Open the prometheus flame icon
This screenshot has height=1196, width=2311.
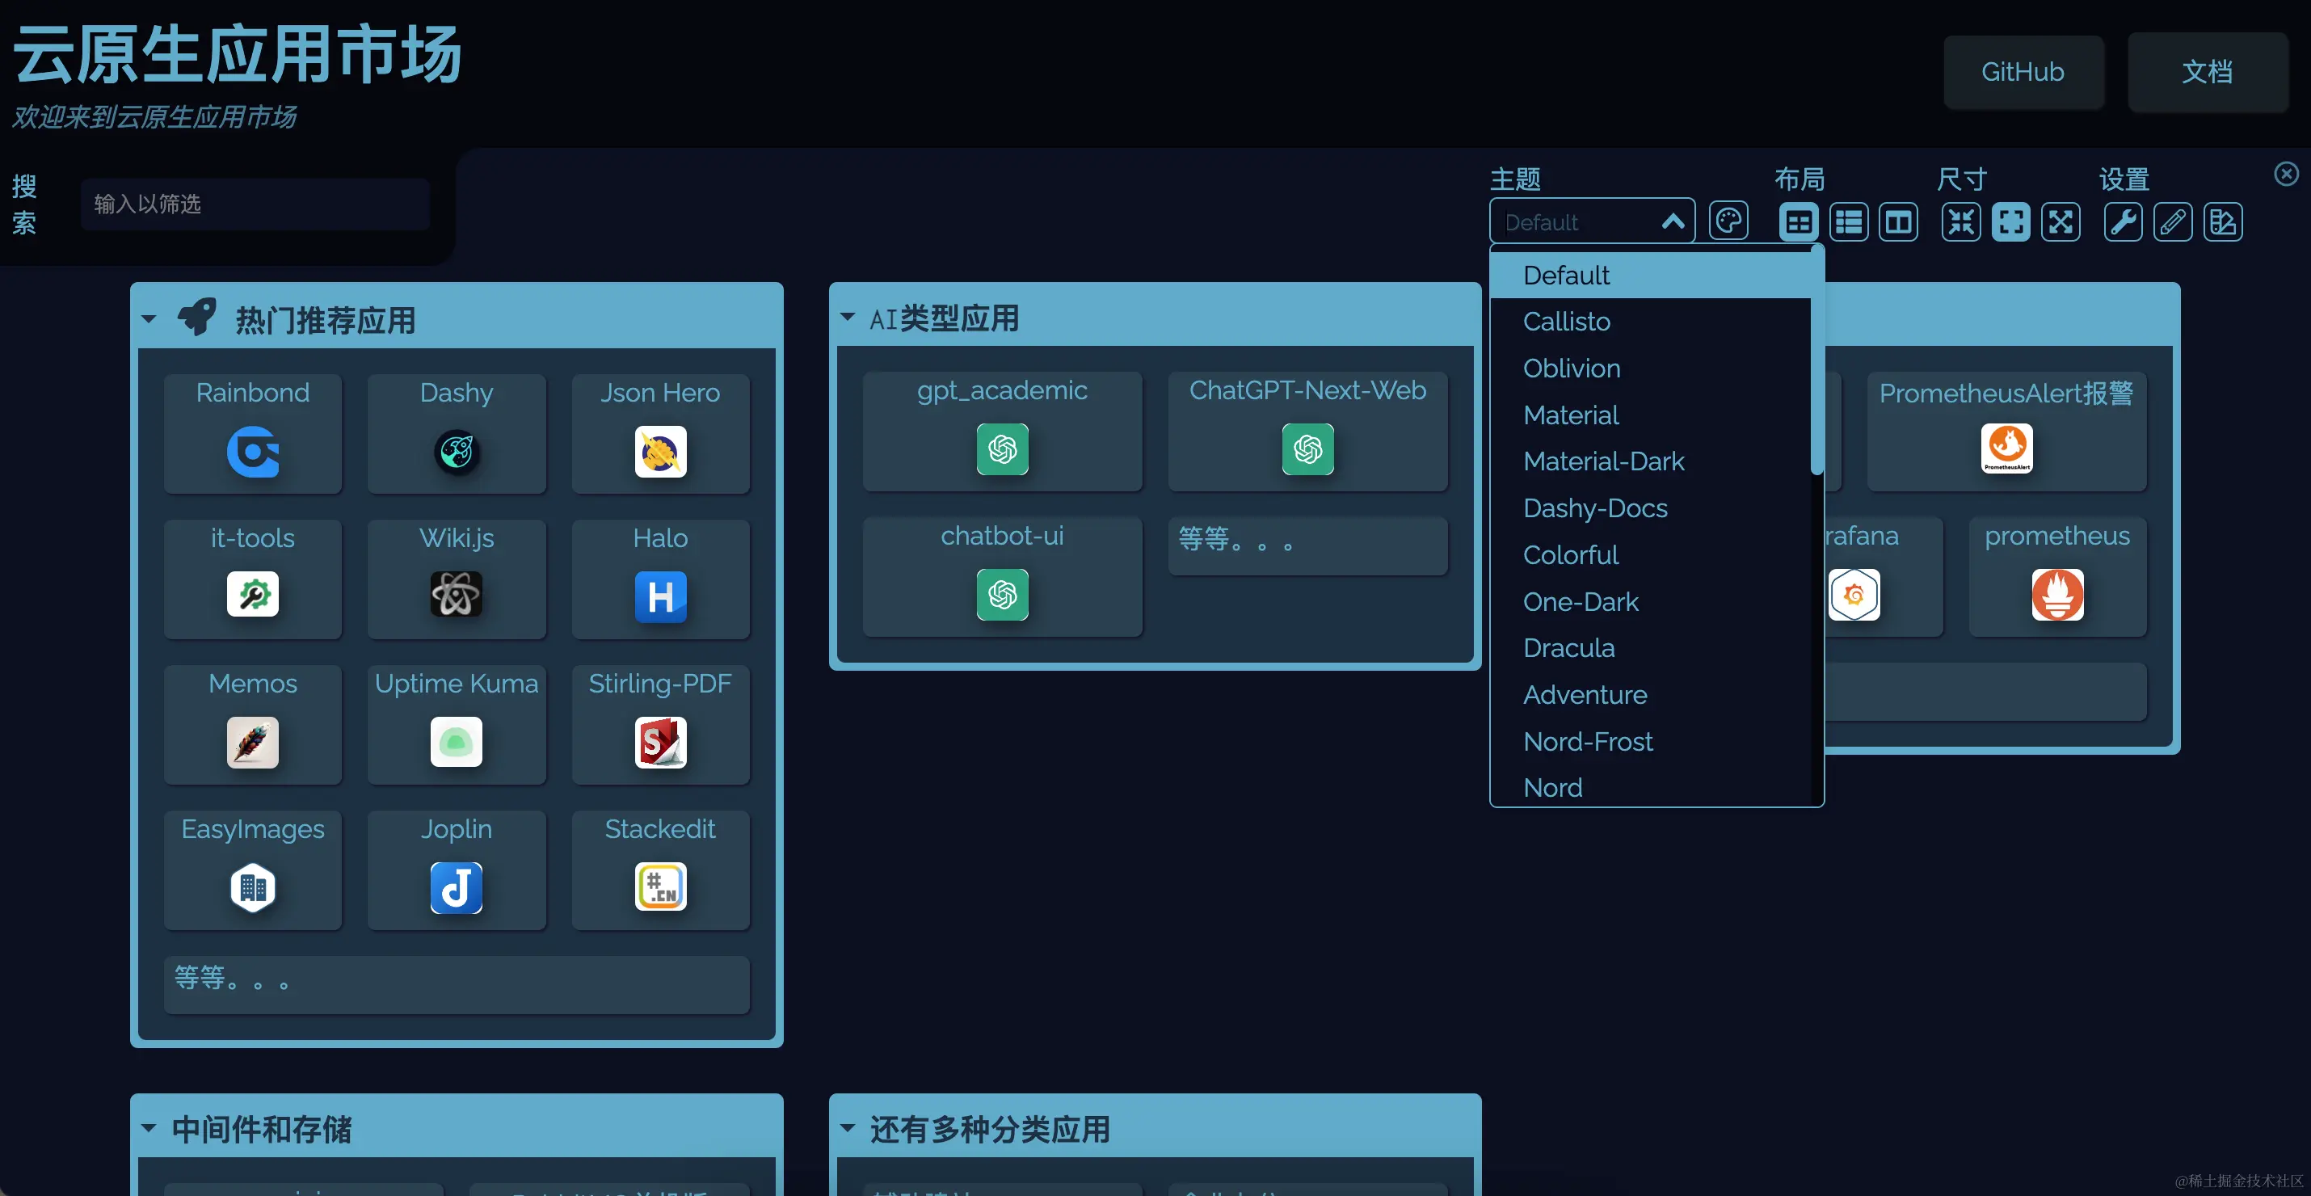point(2057,594)
